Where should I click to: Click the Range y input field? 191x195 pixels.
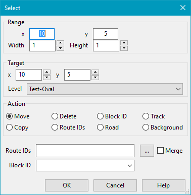tap(106, 34)
